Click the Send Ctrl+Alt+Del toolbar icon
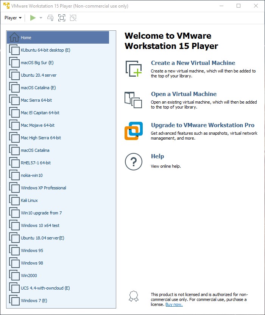 pyautogui.click(x=50, y=18)
